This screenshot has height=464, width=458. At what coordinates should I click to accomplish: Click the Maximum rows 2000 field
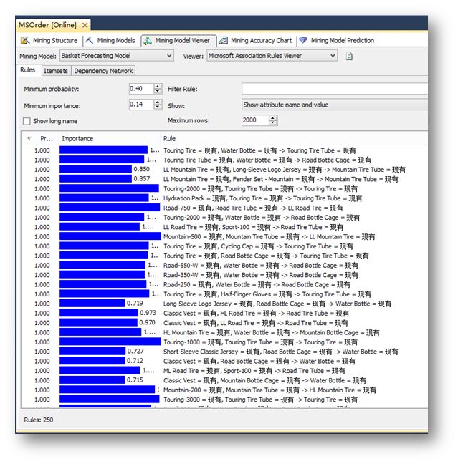pyautogui.click(x=255, y=120)
